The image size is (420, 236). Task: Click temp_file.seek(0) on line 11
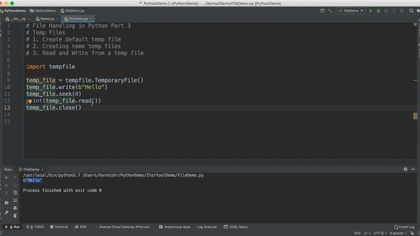point(54,94)
